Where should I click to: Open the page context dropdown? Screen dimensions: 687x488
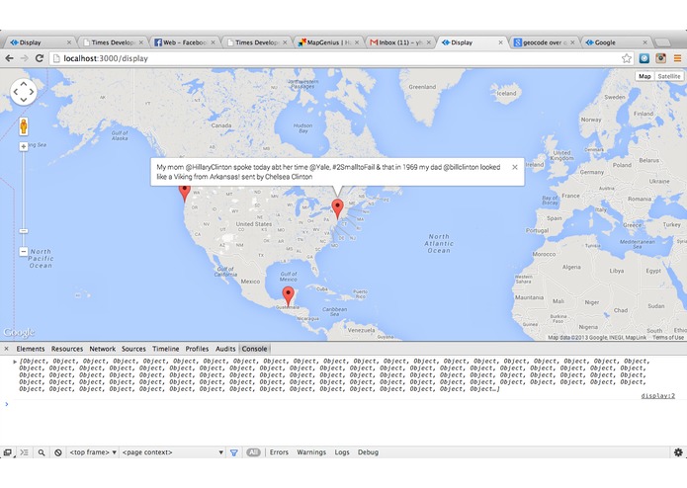pos(173,452)
